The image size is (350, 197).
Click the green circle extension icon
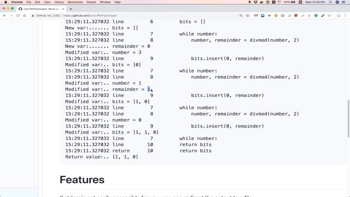click(x=316, y=16)
